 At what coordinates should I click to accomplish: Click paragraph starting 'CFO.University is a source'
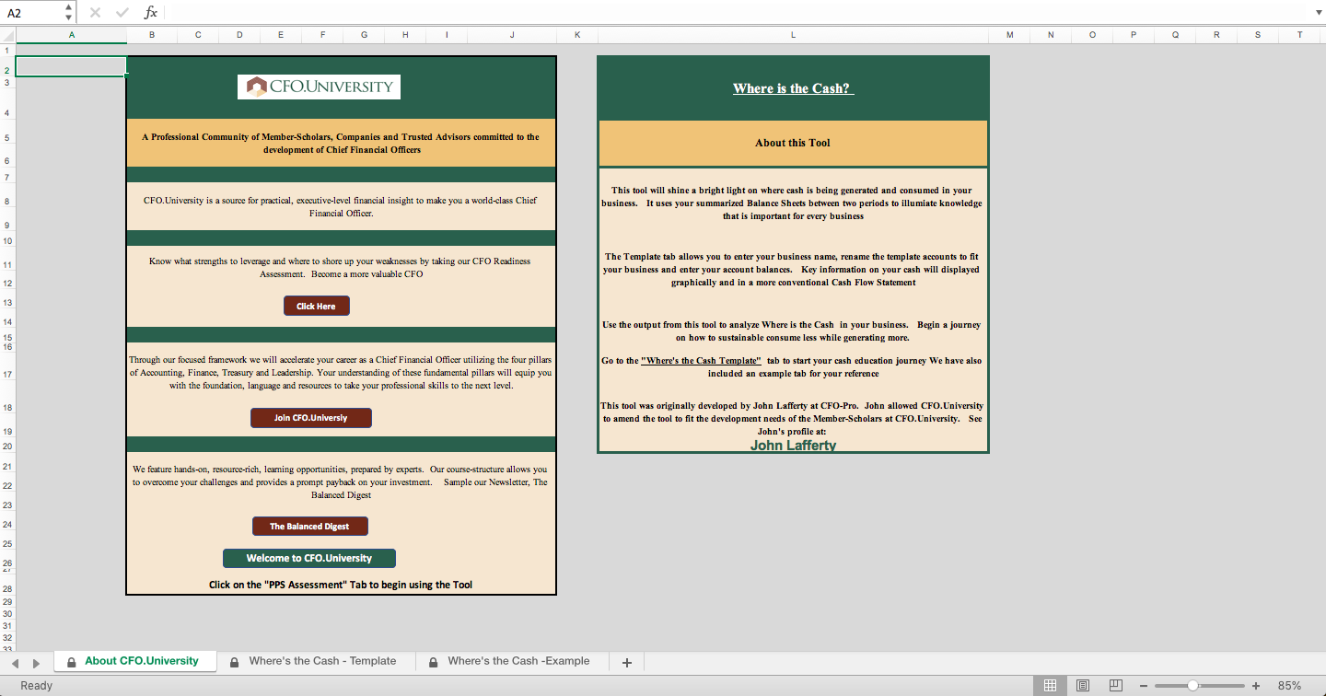pyautogui.click(x=341, y=206)
